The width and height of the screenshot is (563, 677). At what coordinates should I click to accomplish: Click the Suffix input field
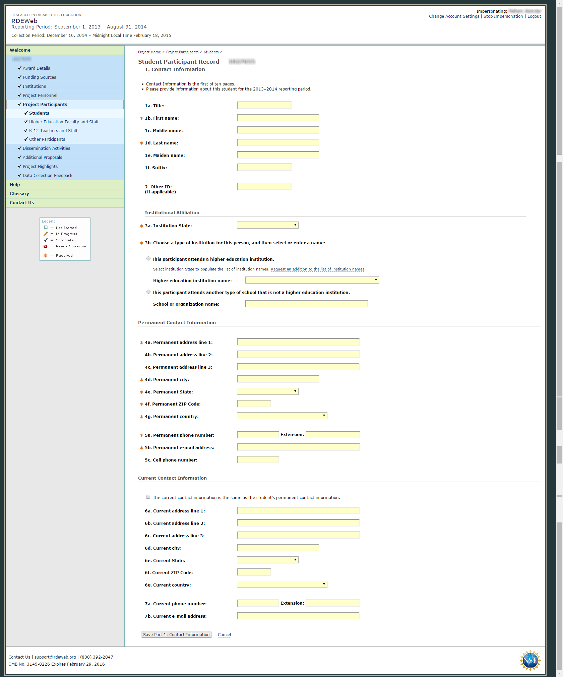[264, 167]
